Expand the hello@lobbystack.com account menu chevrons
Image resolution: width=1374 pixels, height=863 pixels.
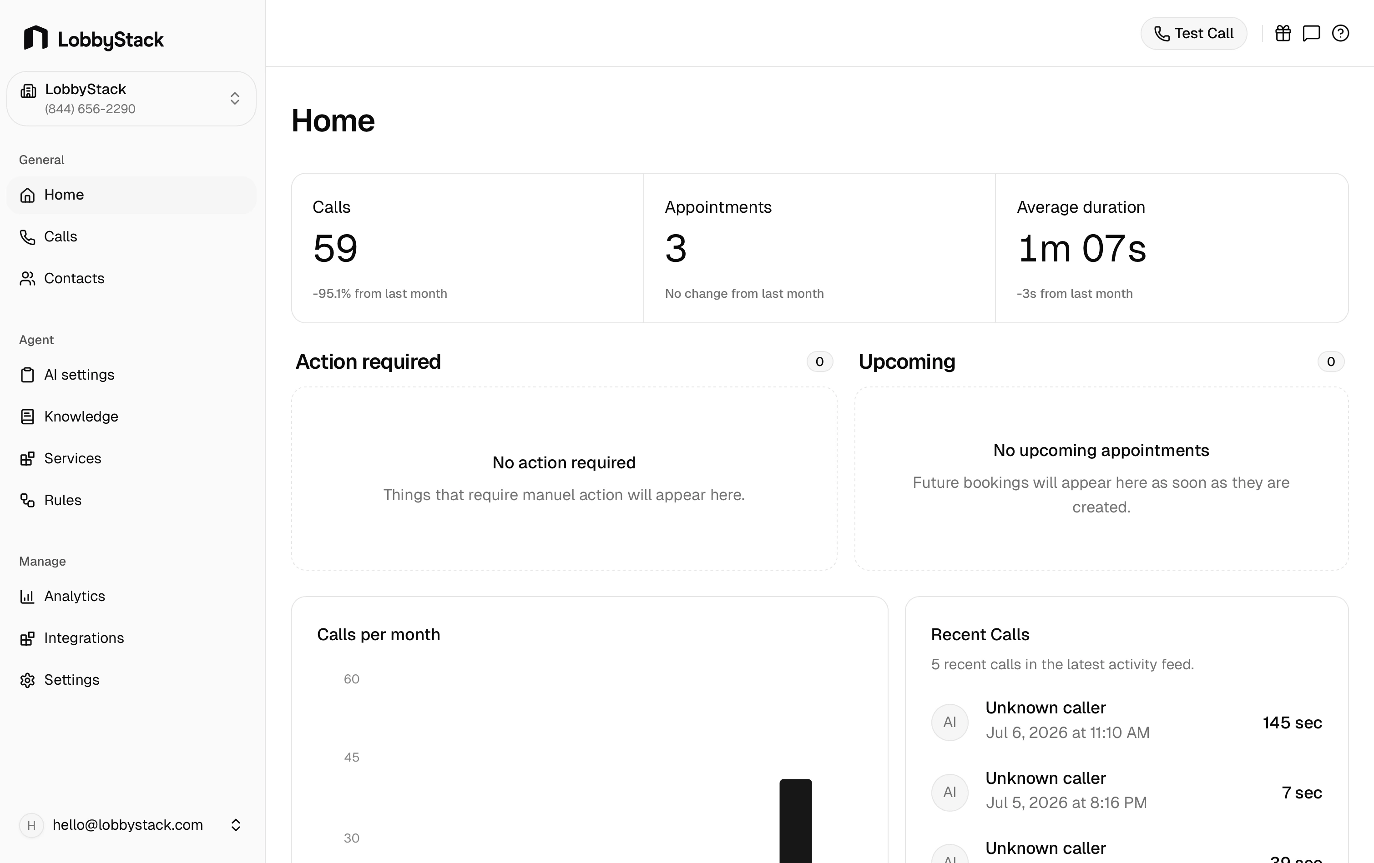coord(236,825)
